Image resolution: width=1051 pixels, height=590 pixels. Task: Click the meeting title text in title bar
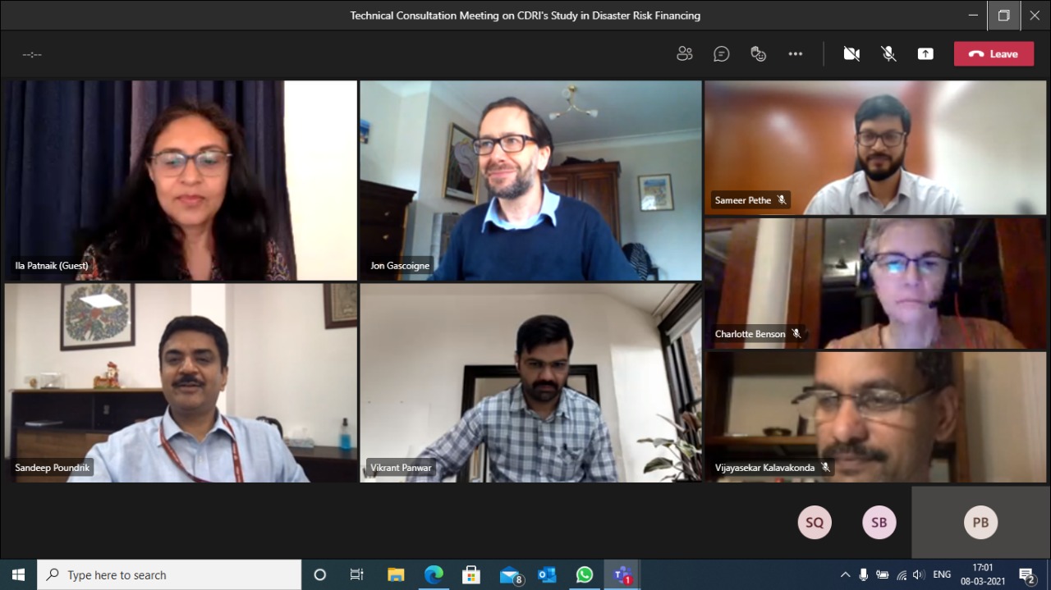click(525, 16)
